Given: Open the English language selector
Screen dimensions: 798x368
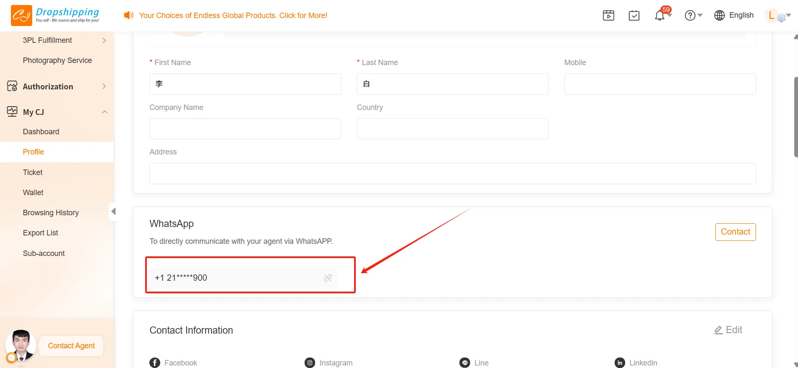Looking at the screenshot, I should [x=734, y=16].
